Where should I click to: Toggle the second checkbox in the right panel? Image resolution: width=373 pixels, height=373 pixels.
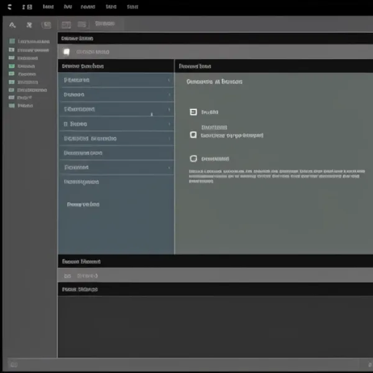click(193, 134)
